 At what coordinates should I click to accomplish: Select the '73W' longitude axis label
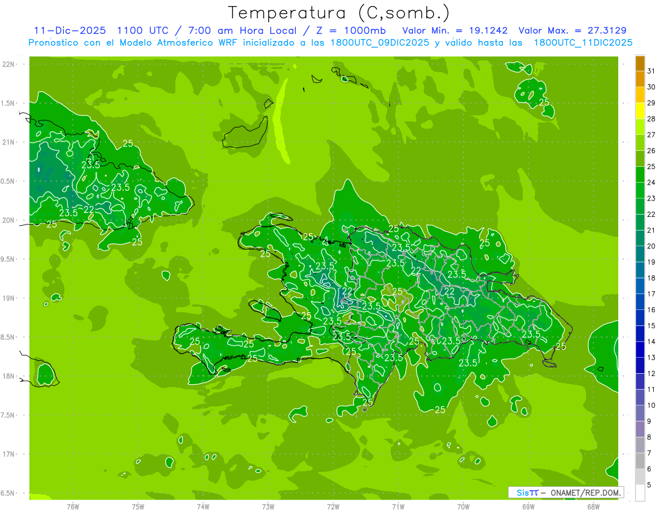268,507
